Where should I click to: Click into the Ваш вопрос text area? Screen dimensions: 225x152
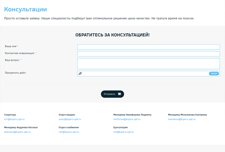[148, 64]
